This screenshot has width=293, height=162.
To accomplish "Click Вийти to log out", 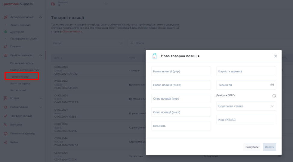I will 14,142.
